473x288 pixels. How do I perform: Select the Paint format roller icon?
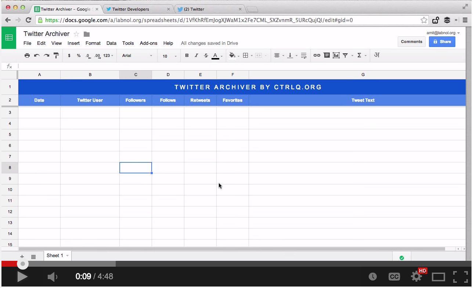56,55
